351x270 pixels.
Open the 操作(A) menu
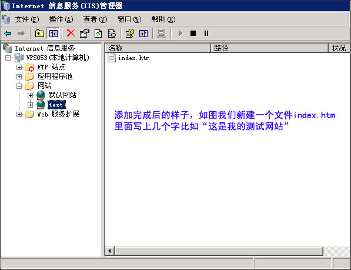61,19
